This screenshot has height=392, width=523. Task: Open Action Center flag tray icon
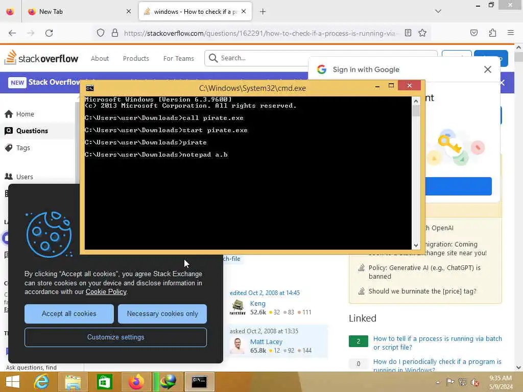pyautogui.click(x=450, y=382)
